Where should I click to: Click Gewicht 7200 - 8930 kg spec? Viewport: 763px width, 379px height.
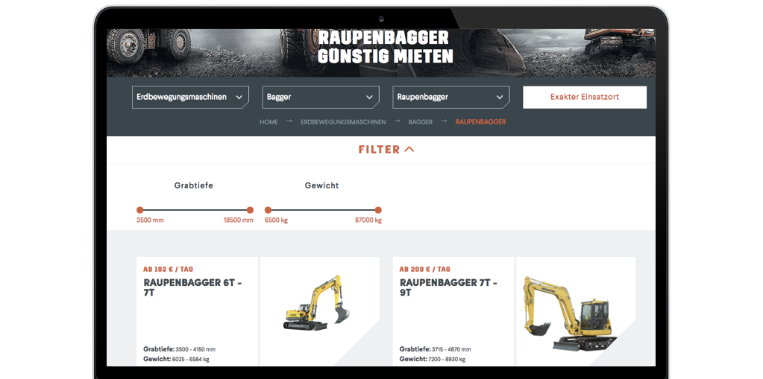(432, 359)
